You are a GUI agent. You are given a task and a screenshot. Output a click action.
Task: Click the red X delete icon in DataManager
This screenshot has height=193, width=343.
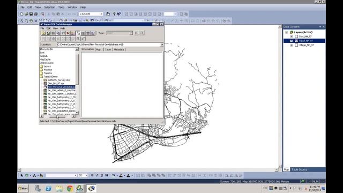tap(68, 33)
